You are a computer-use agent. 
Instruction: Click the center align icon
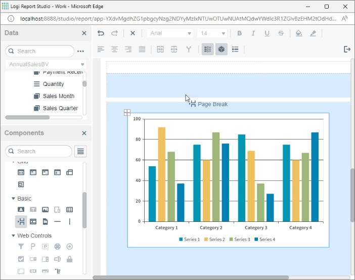point(115,49)
